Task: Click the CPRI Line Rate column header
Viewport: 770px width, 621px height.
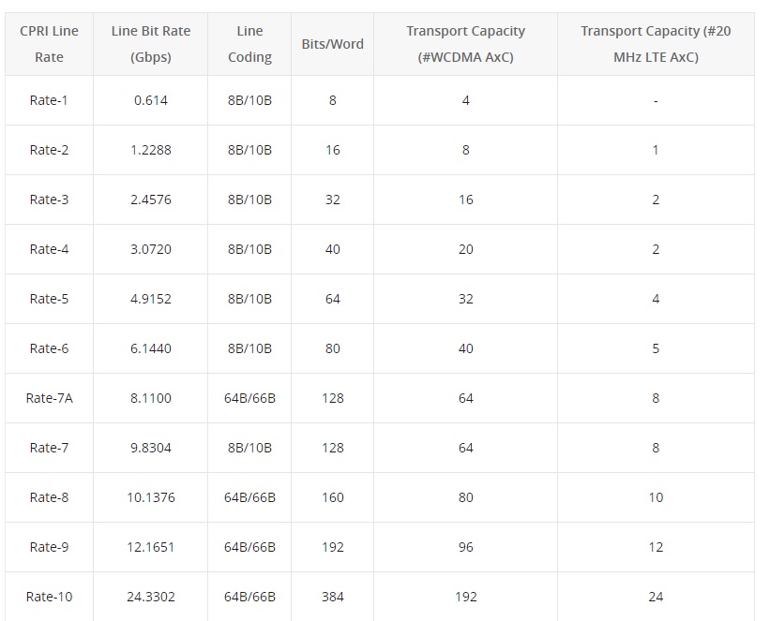Action: pos(49,44)
